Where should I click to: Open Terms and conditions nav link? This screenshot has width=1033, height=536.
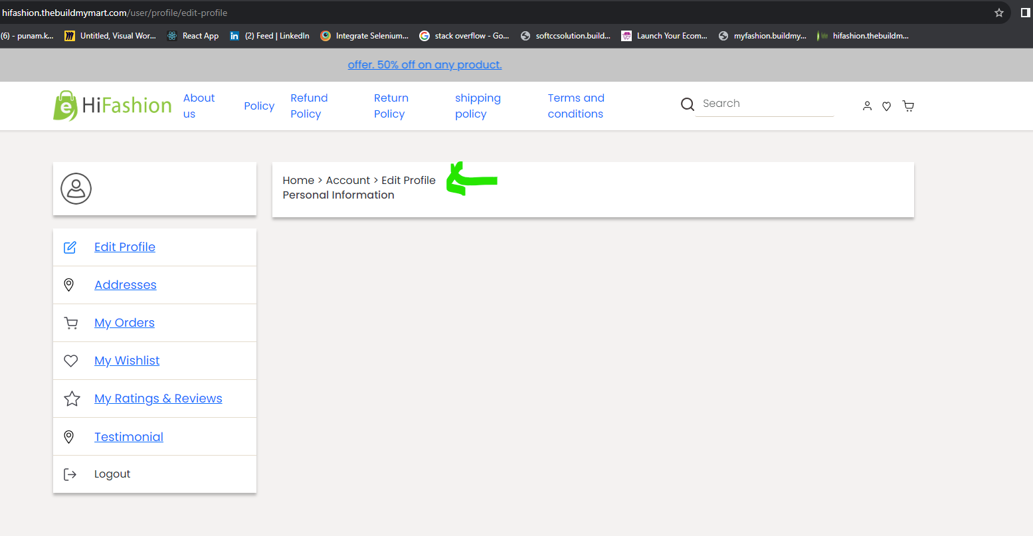tap(576, 106)
